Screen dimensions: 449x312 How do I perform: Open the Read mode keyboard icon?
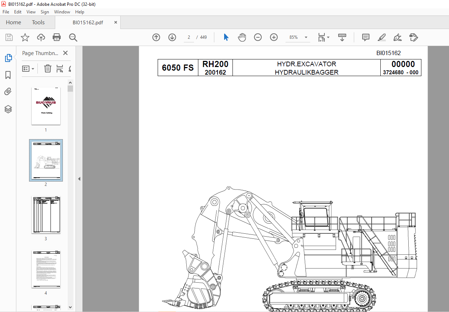(x=342, y=37)
